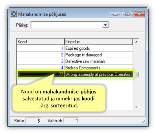Sort by the Kirjeldus column header
Screen dimensions: 156x134
tap(98, 42)
